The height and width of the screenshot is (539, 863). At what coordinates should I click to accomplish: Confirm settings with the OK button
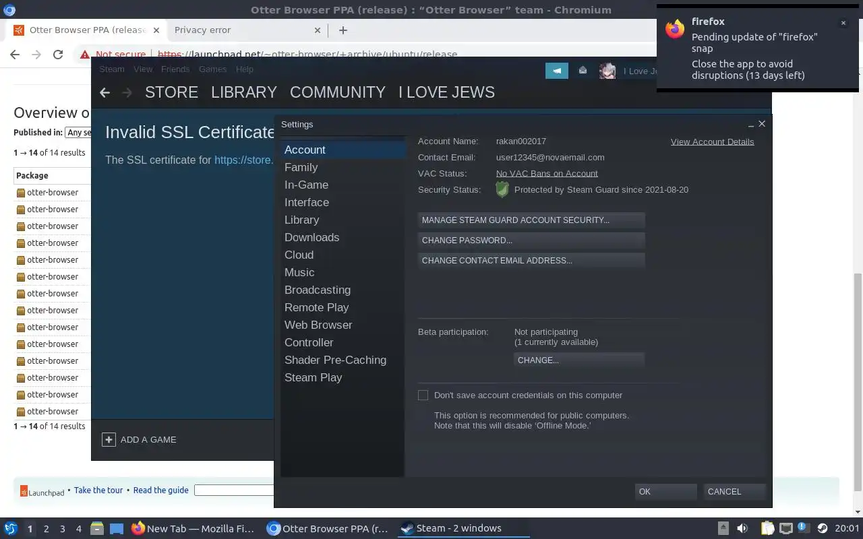tap(666, 492)
